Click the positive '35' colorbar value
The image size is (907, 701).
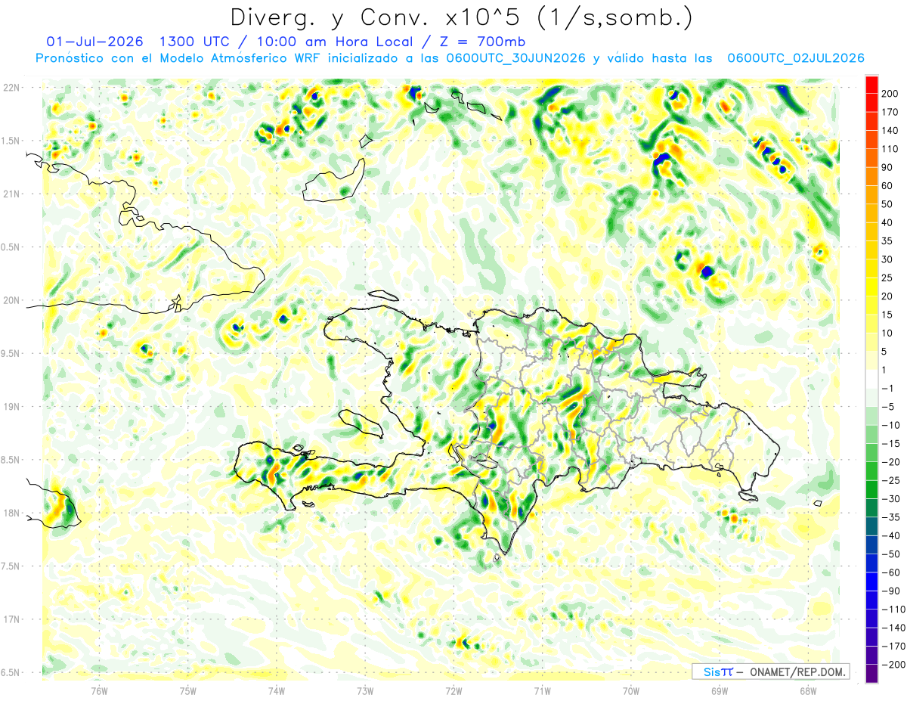click(888, 241)
